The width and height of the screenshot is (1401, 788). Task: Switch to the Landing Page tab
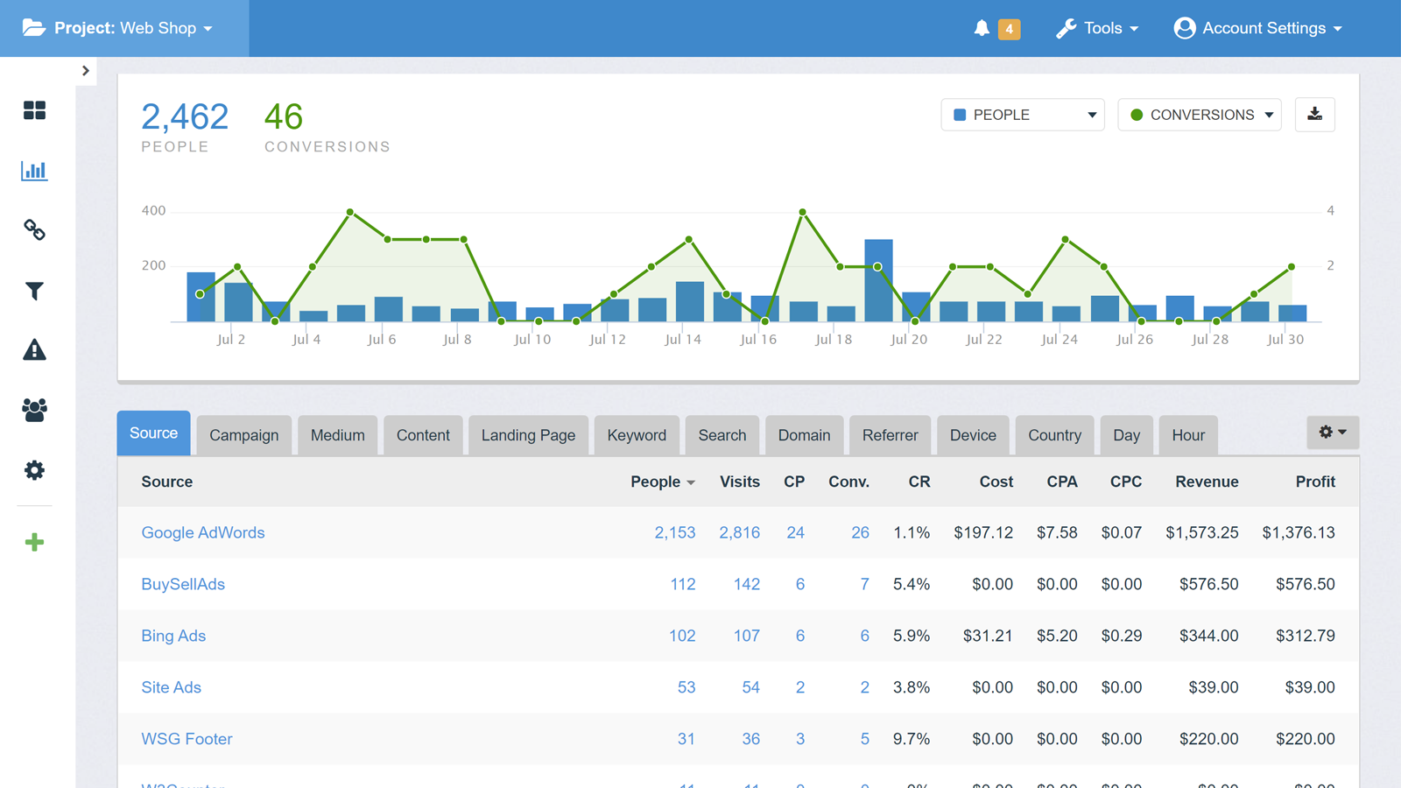click(x=528, y=434)
